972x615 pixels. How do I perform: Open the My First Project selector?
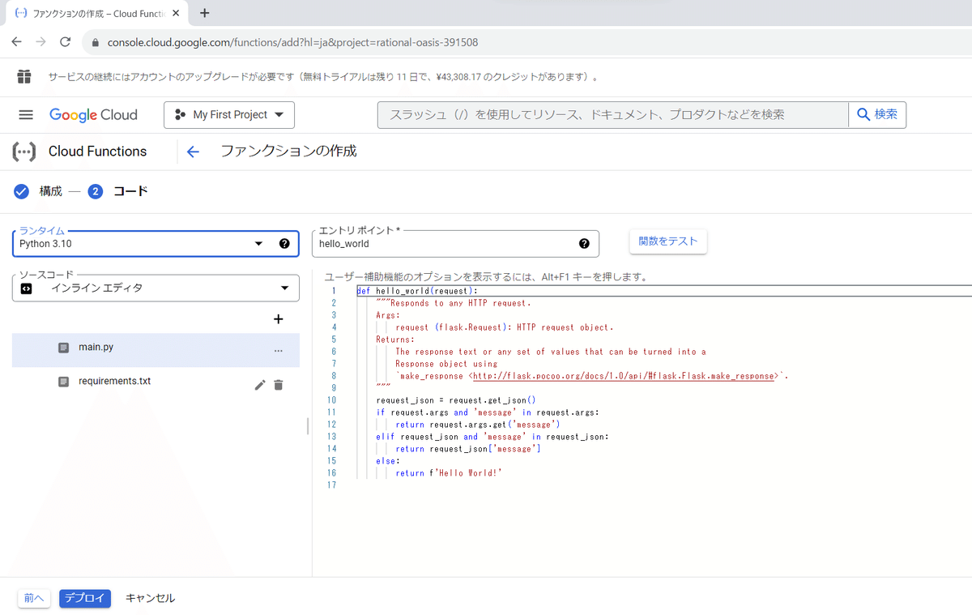click(x=229, y=115)
